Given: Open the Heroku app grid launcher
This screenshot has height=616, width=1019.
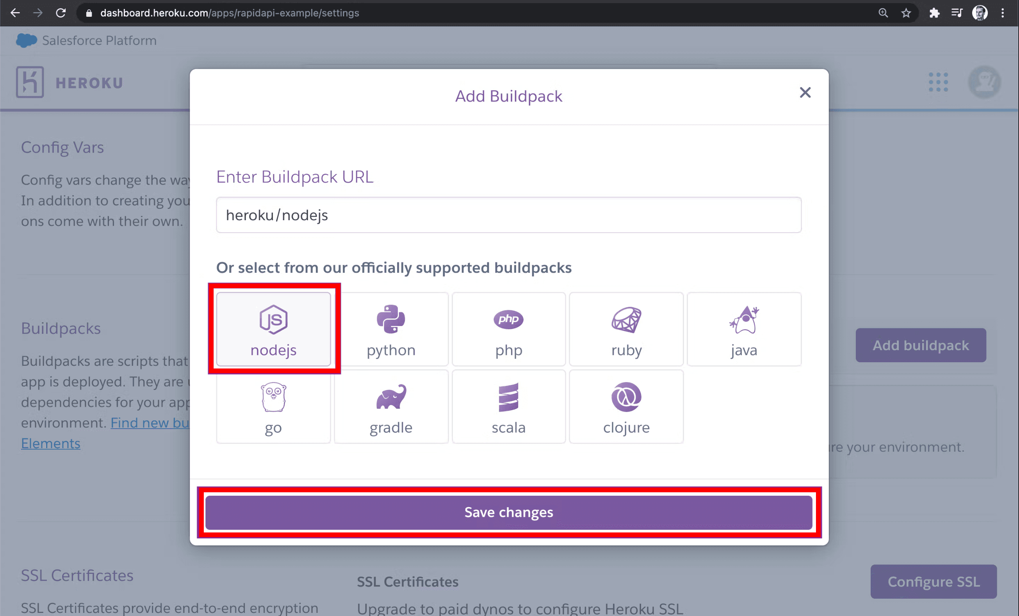Looking at the screenshot, I should (938, 82).
